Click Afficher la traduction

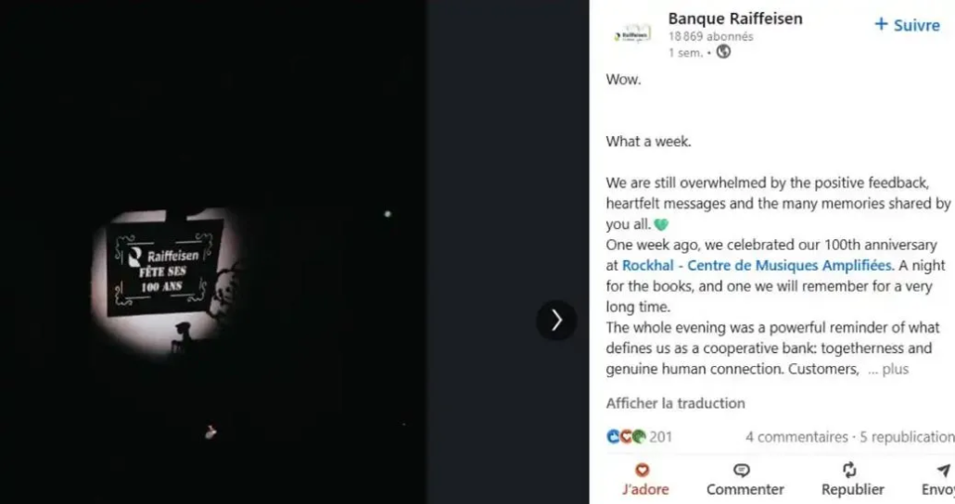click(675, 403)
